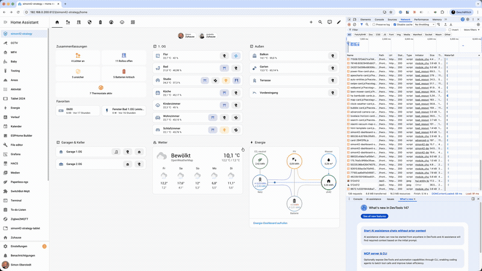The width and height of the screenshot is (482, 271).
Task: Uncheck the Disable cache checkbox
Action: [395, 25]
